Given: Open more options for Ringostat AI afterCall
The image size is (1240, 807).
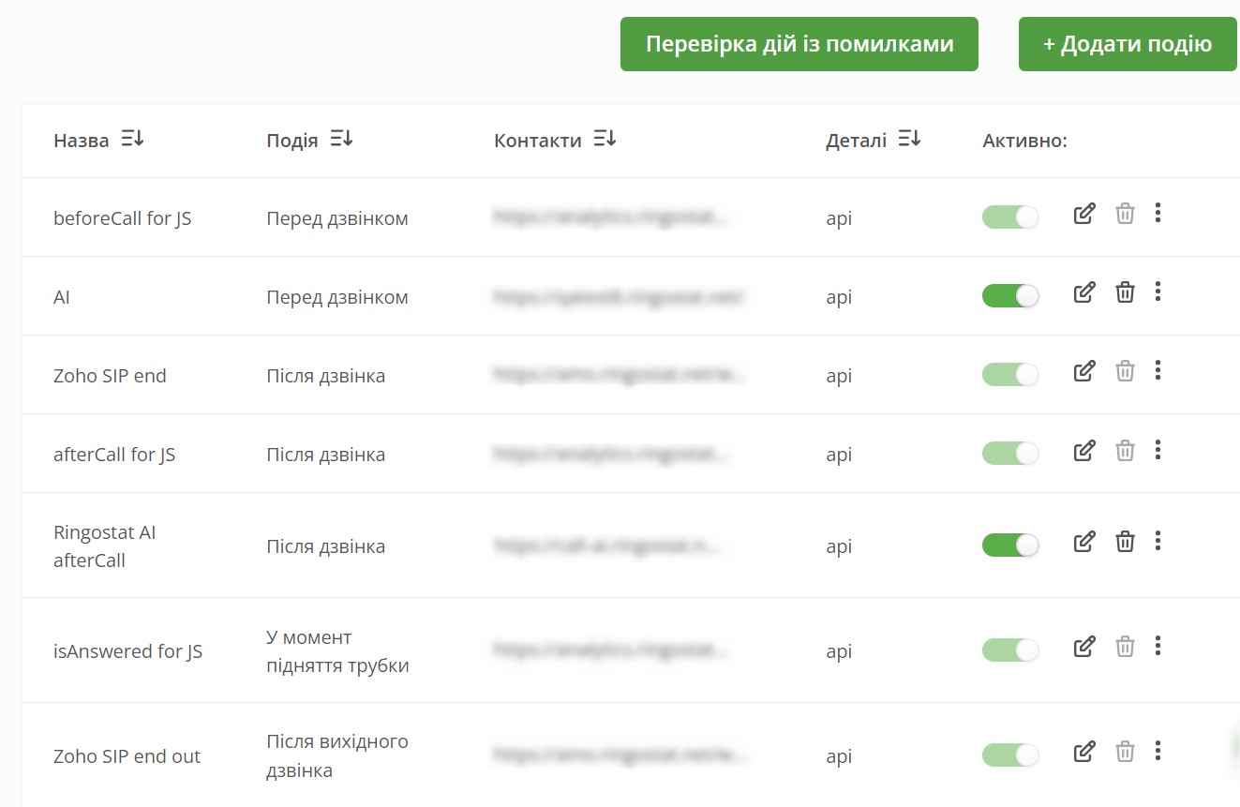Looking at the screenshot, I should [x=1158, y=540].
